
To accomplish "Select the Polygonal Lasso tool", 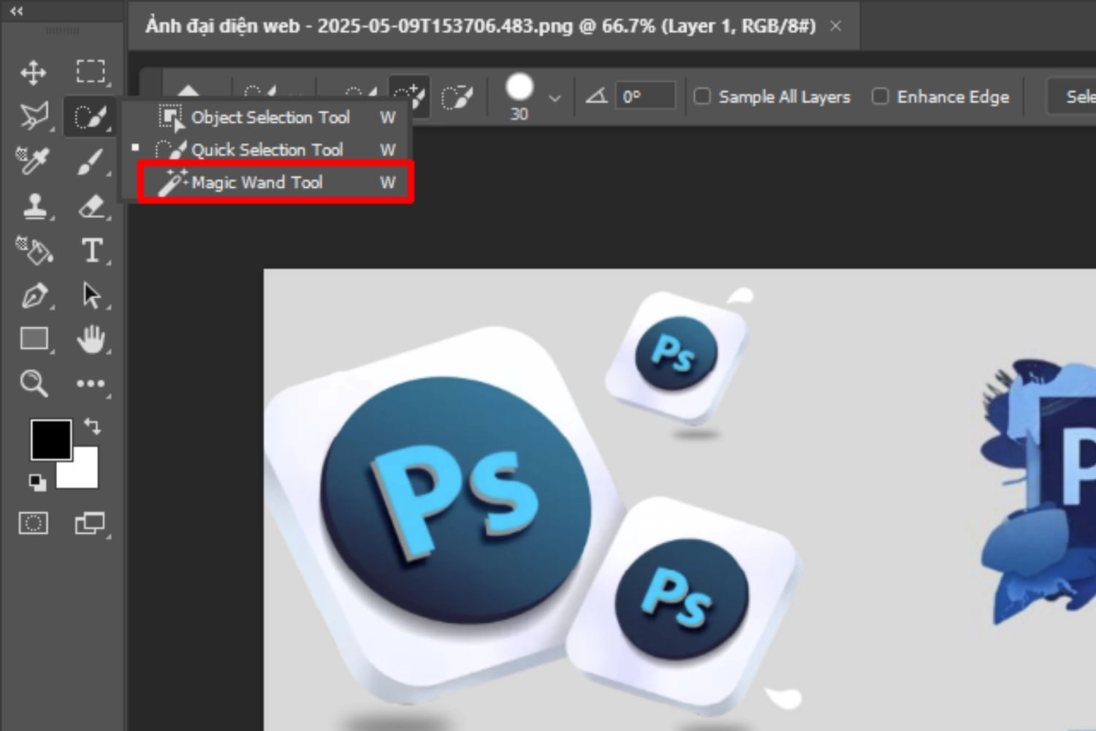I will coord(34,115).
